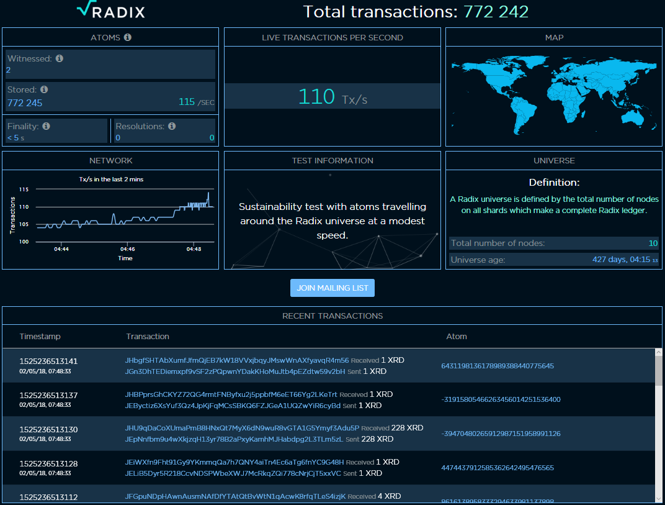Click the recent transactions scrollbar down arrow
The height and width of the screenshot is (505, 665).
tap(658, 499)
